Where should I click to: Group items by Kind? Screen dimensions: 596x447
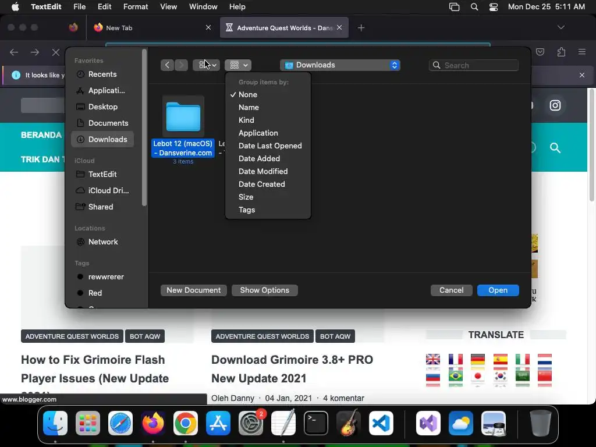point(268,120)
